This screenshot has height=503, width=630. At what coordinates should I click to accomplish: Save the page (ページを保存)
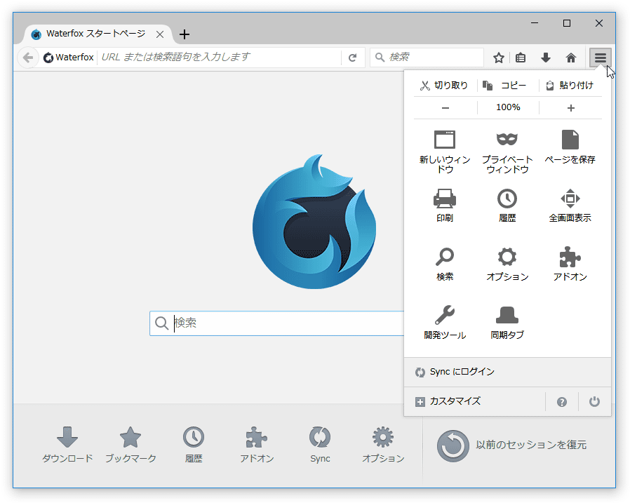(x=570, y=147)
